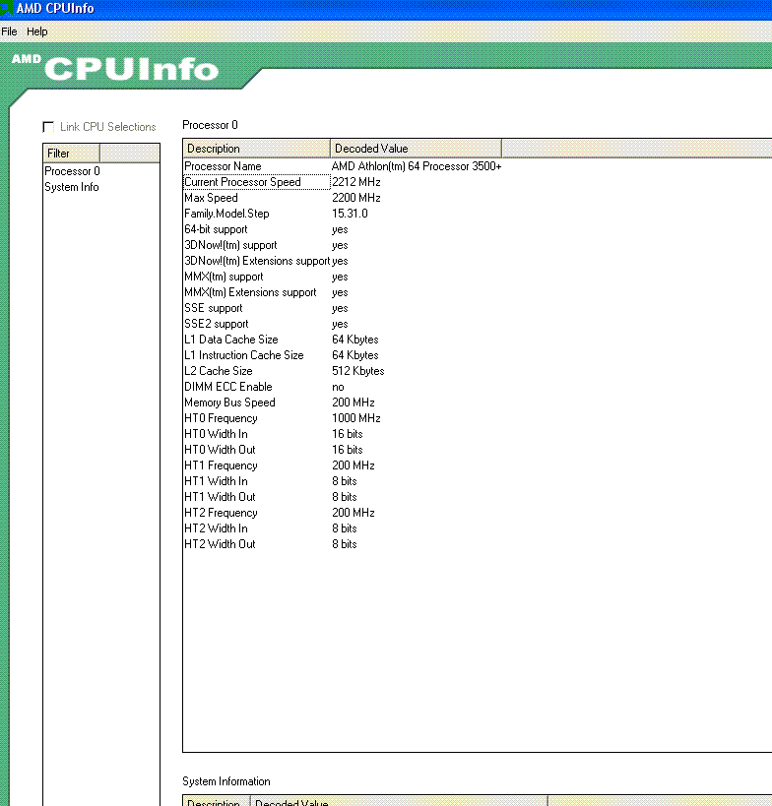
Task: Click the Decoded Value column header in the Processor table
Action: pyautogui.click(x=416, y=149)
